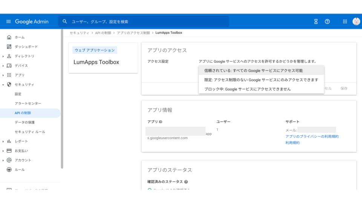The width and height of the screenshot is (362, 203).
Task: Expand the アプリ section arrow
Action: click(3, 75)
